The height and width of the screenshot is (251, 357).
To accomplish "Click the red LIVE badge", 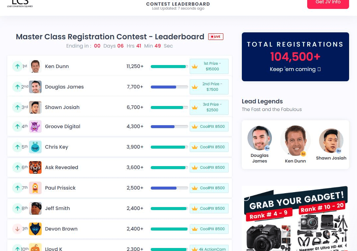I will [x=216, y=37].
